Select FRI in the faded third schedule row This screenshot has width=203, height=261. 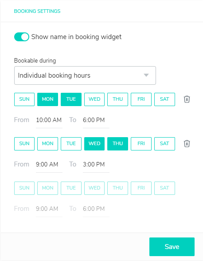click(141, 188)
